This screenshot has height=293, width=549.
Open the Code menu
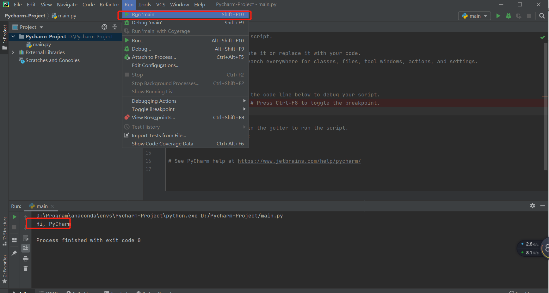[x=89, y=4]
